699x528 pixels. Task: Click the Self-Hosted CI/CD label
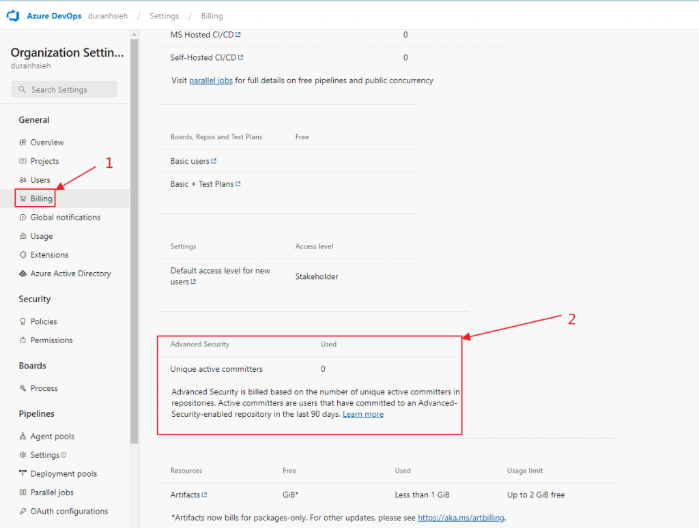pyautogui.click(x=203, y=57)
